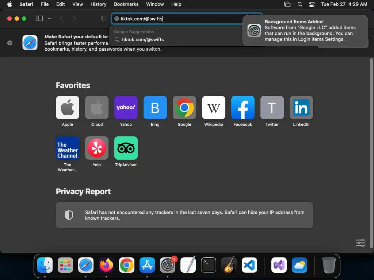Viewport: 374px width, 280px height.
Task: Click the Safari compass icon in banner
Action: tap(30, 43)
